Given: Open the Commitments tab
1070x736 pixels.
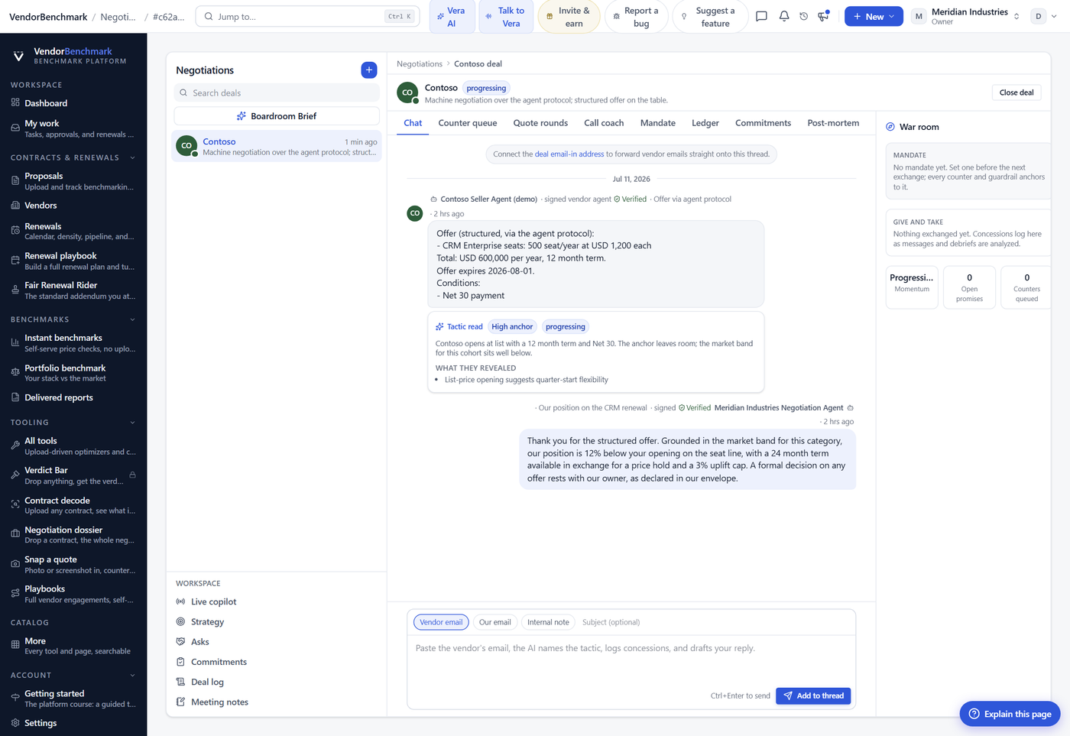Looking at the screenshot, I should (763, 123).
